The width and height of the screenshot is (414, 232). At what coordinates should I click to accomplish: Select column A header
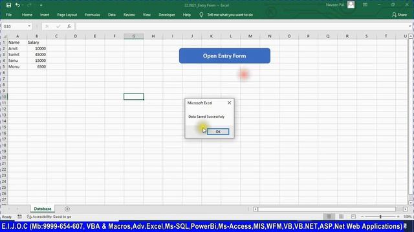point(17,36)
